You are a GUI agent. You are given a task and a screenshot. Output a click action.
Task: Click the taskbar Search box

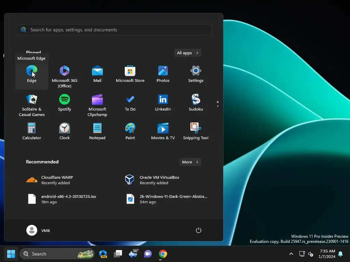point(57,254)
